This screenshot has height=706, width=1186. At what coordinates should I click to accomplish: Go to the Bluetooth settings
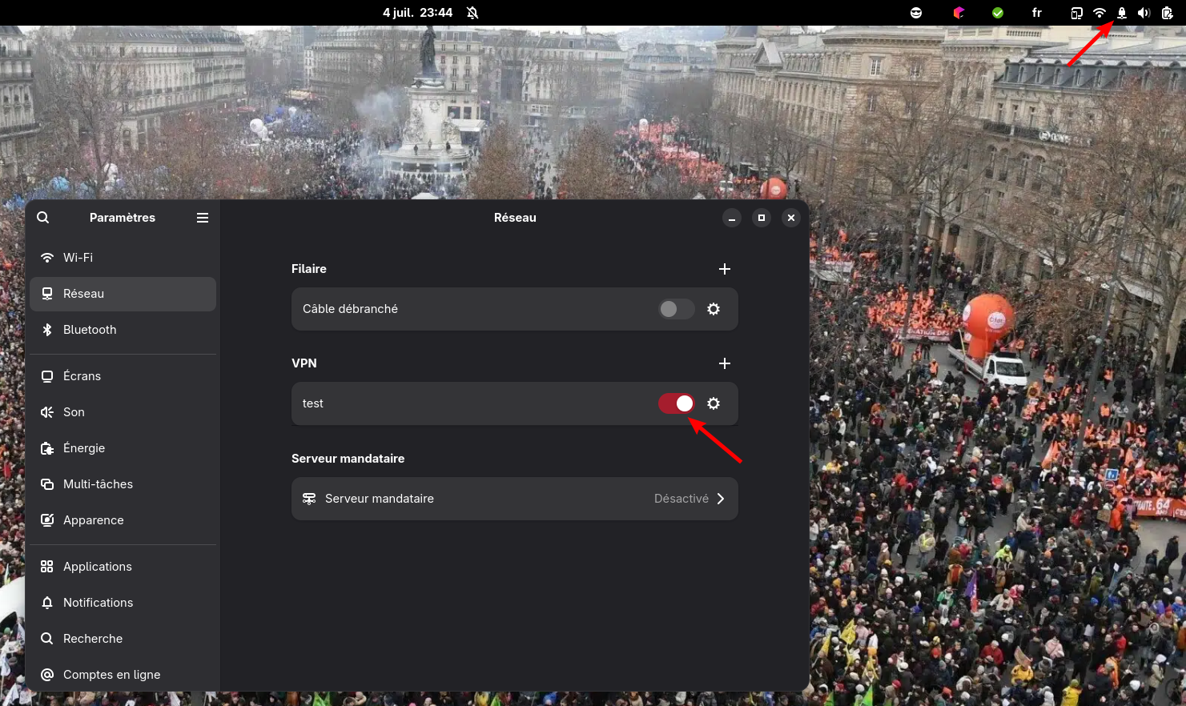[123, 330]
